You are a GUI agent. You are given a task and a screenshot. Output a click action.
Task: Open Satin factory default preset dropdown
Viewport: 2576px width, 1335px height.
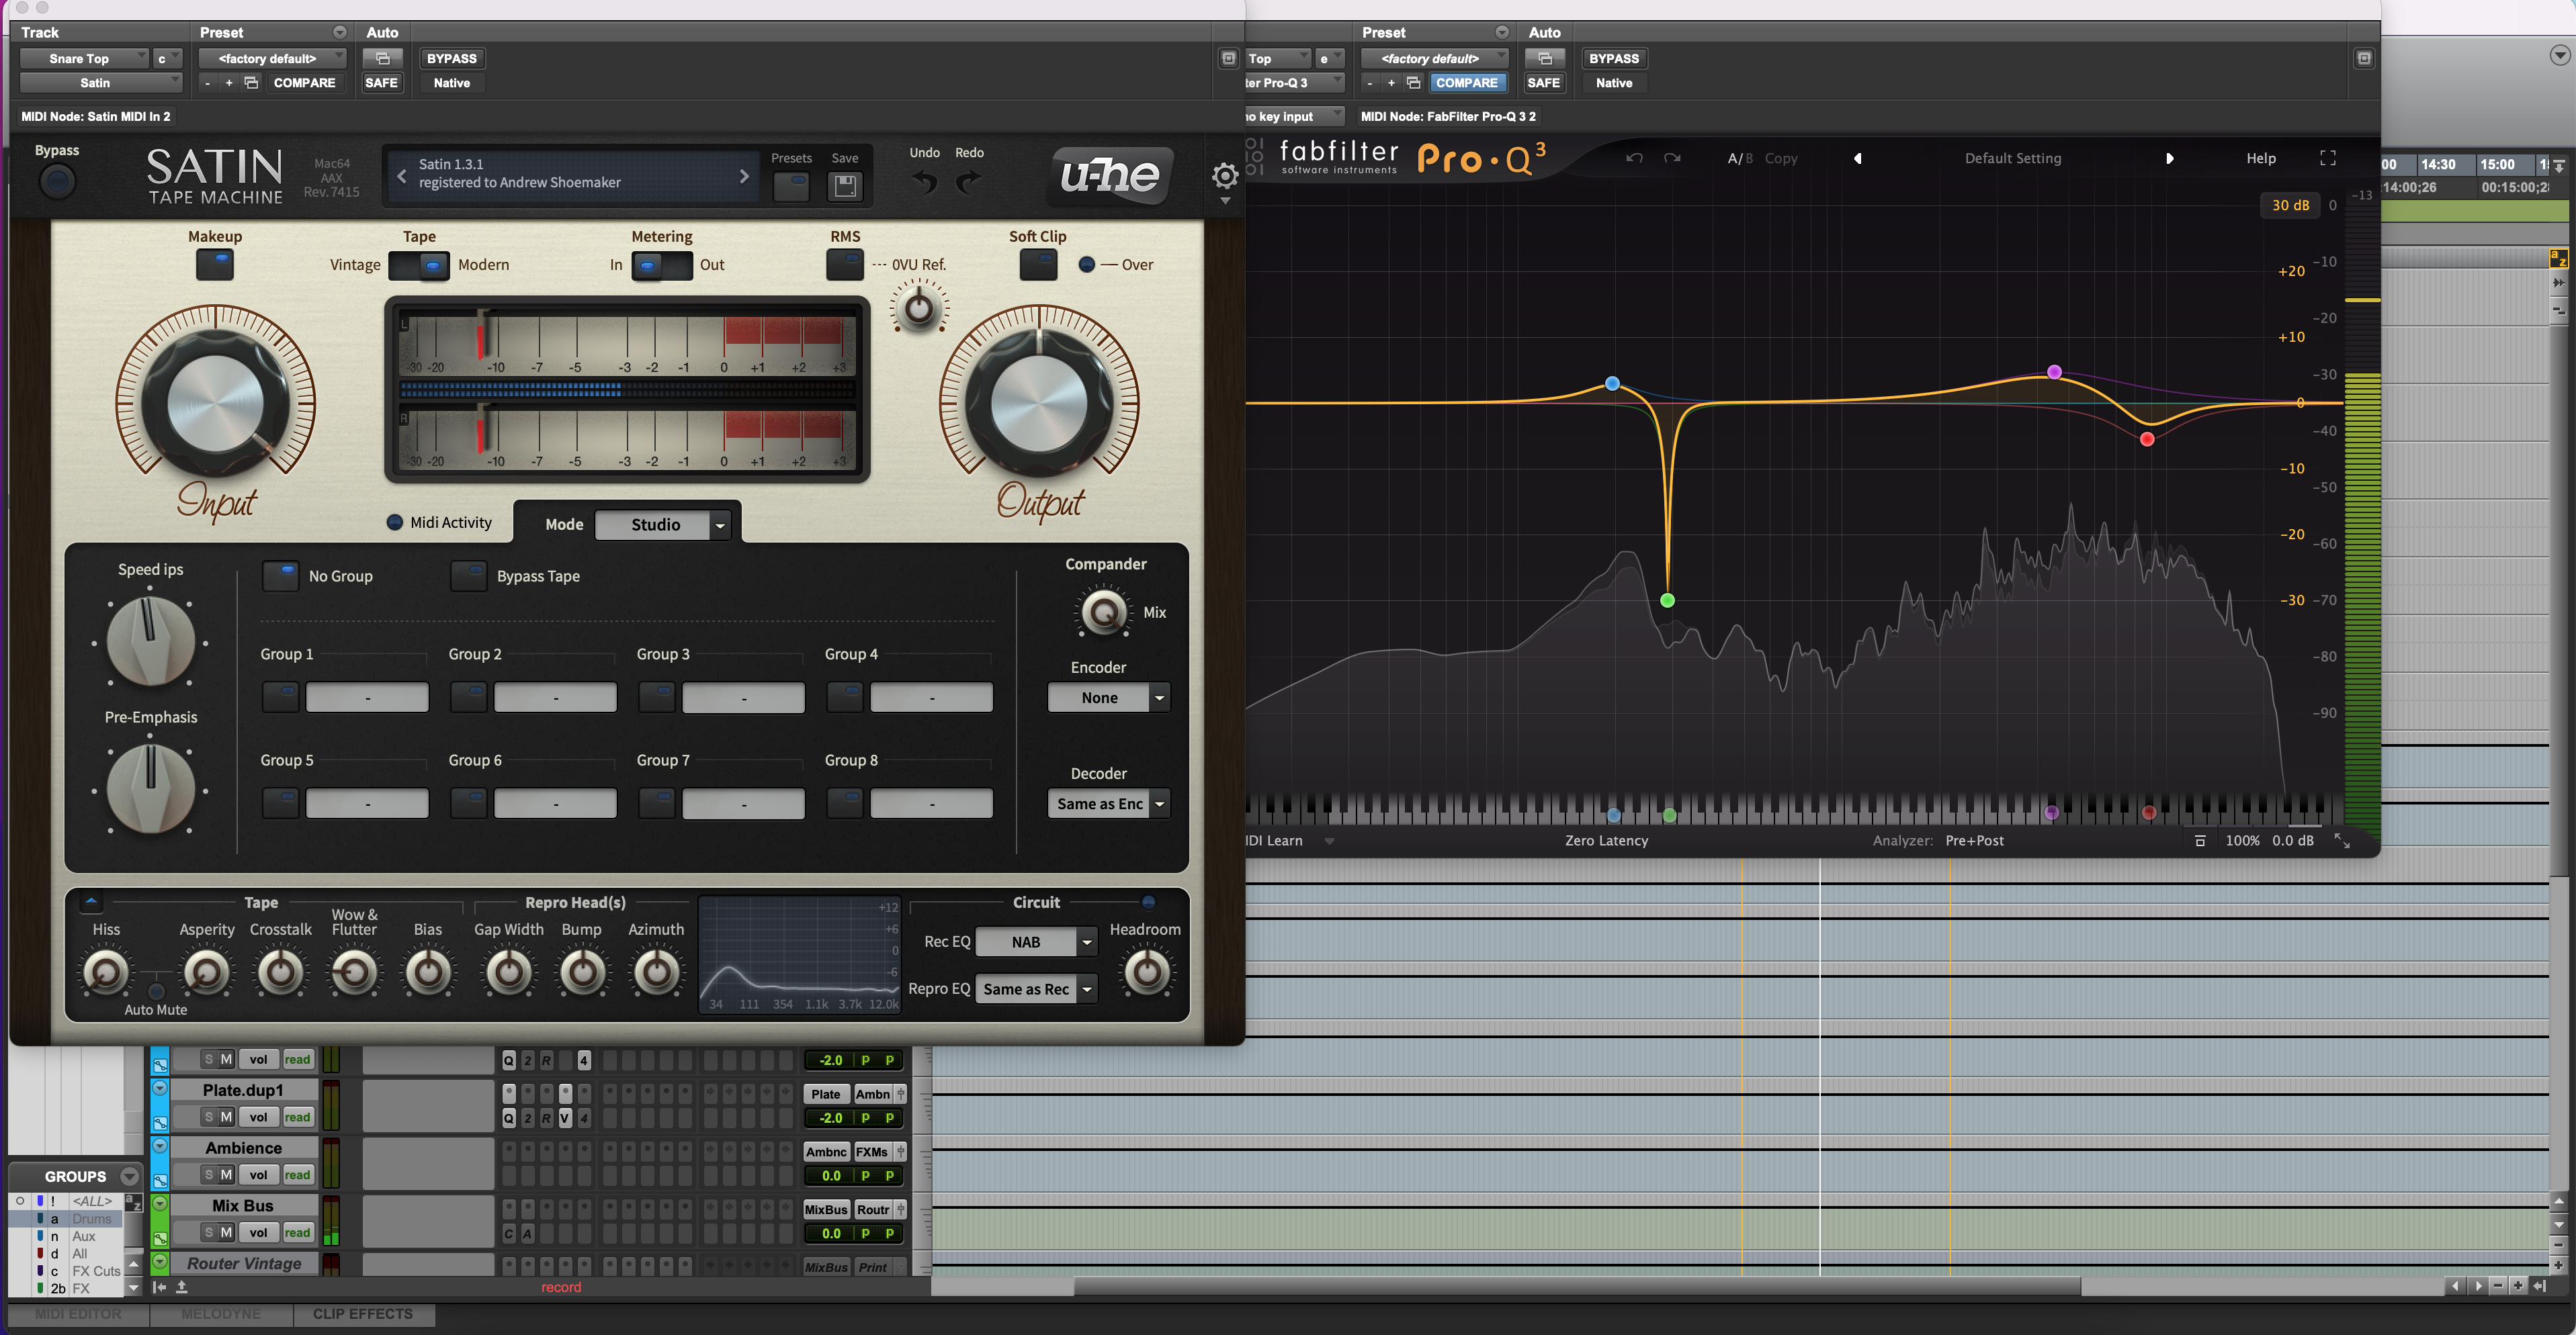273,58
